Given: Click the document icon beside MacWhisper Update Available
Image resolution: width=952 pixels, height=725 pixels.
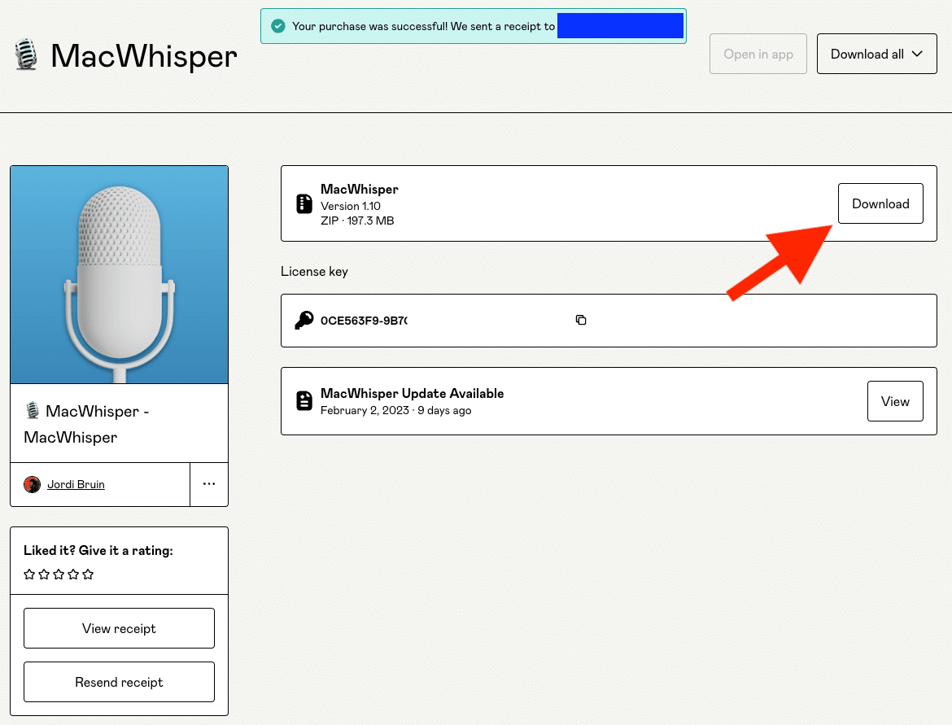Looking at the screenshot, I should tap(304, 400).
